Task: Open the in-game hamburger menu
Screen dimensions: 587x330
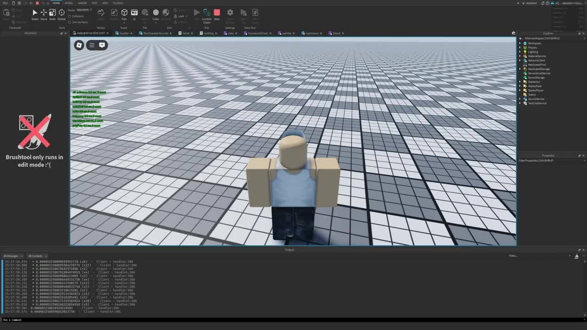Action: point(92,45)
